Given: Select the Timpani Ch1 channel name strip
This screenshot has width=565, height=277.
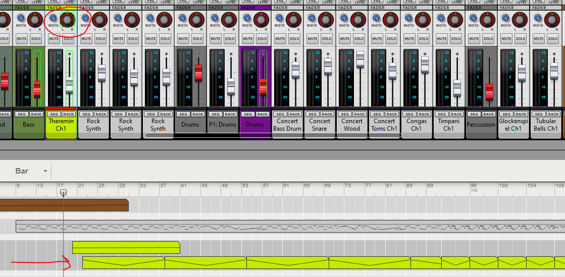Looking at the screenshot, I should pyautogui.click(x=448, y=125).
